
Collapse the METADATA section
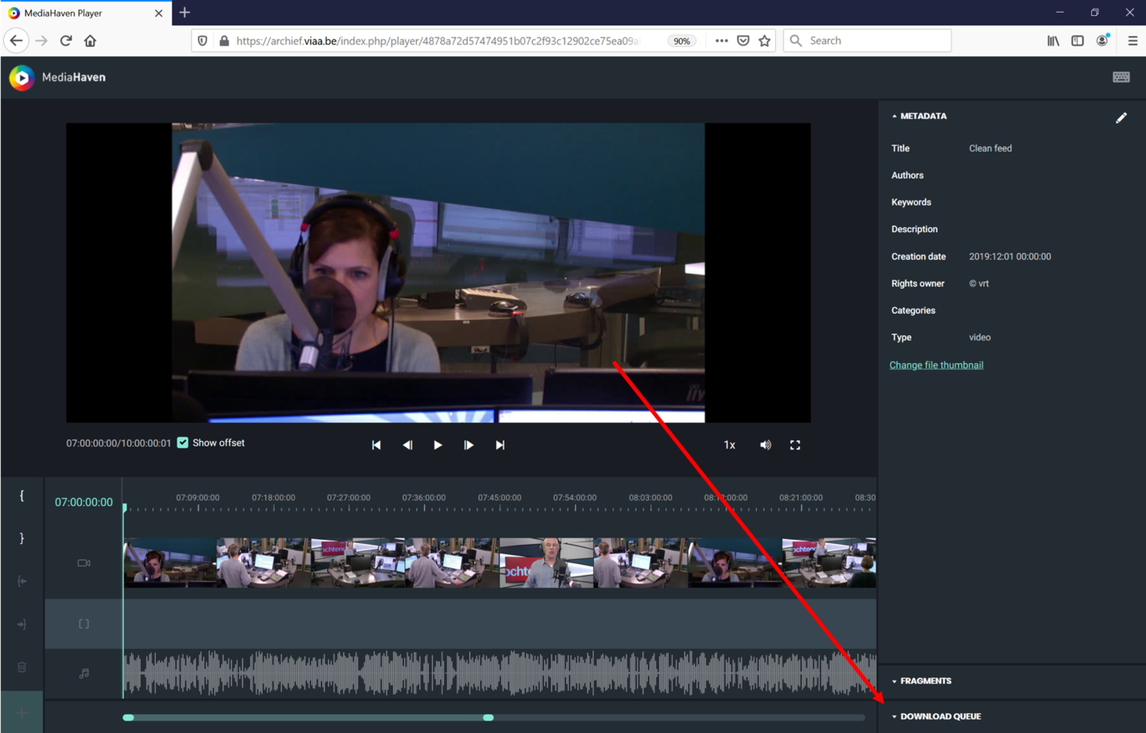tap(919, 116)
